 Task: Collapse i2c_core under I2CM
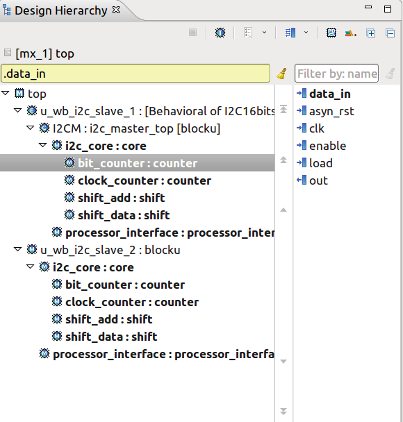43,145
